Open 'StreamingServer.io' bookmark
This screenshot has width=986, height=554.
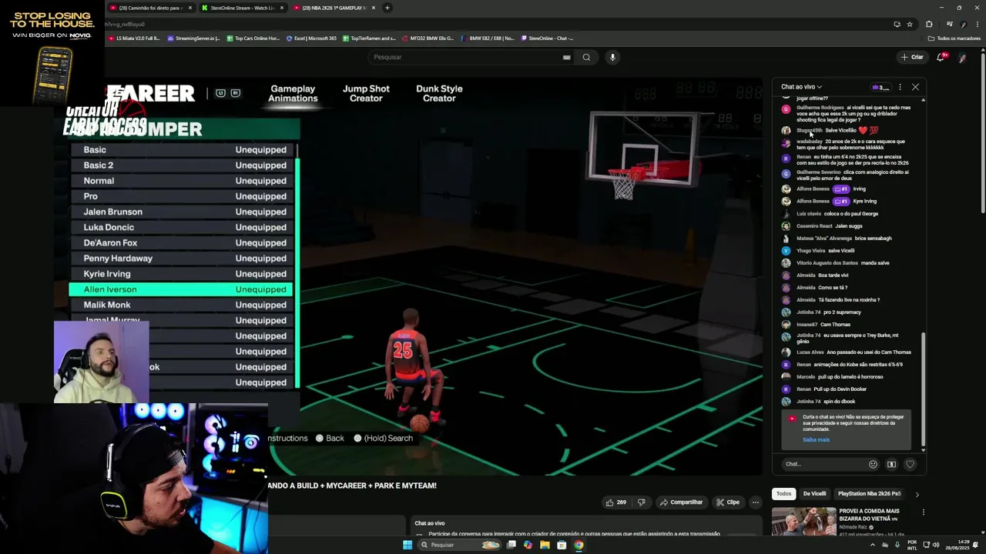click(x=193, y=38)
